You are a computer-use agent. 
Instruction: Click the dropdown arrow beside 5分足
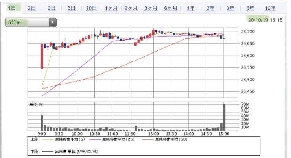[53, 22]
